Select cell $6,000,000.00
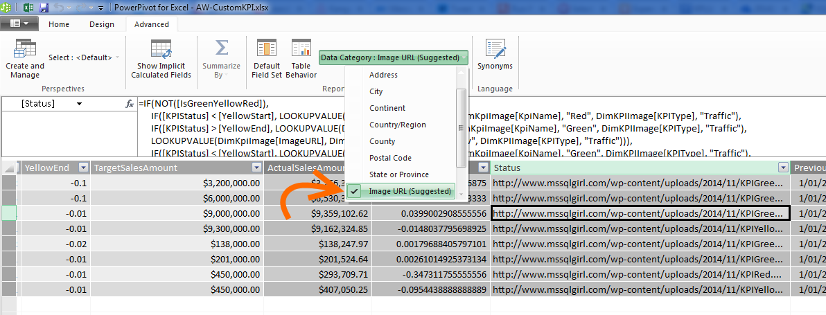This screenshot has width=826, height=315. coord(177,198)
